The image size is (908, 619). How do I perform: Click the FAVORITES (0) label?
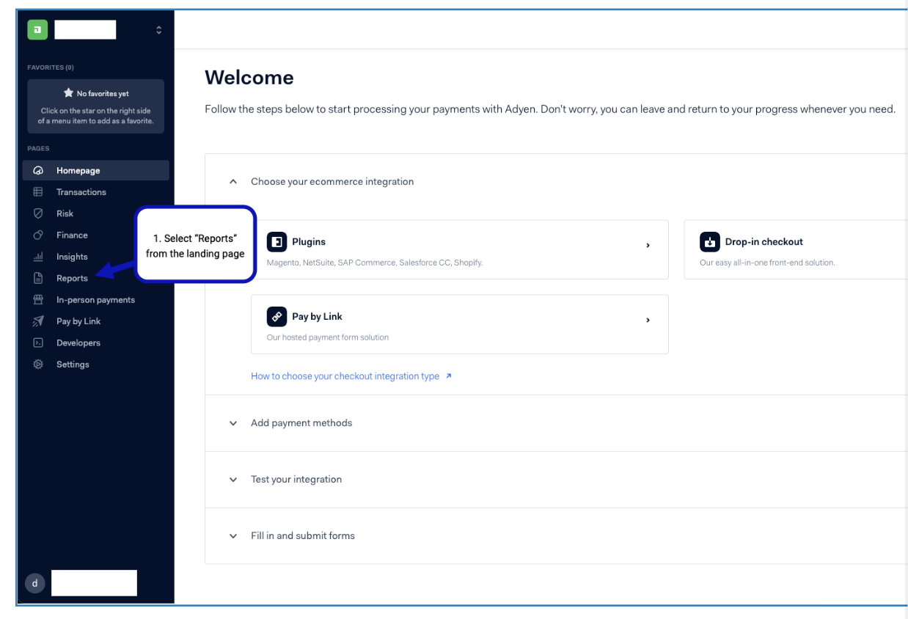51,67
